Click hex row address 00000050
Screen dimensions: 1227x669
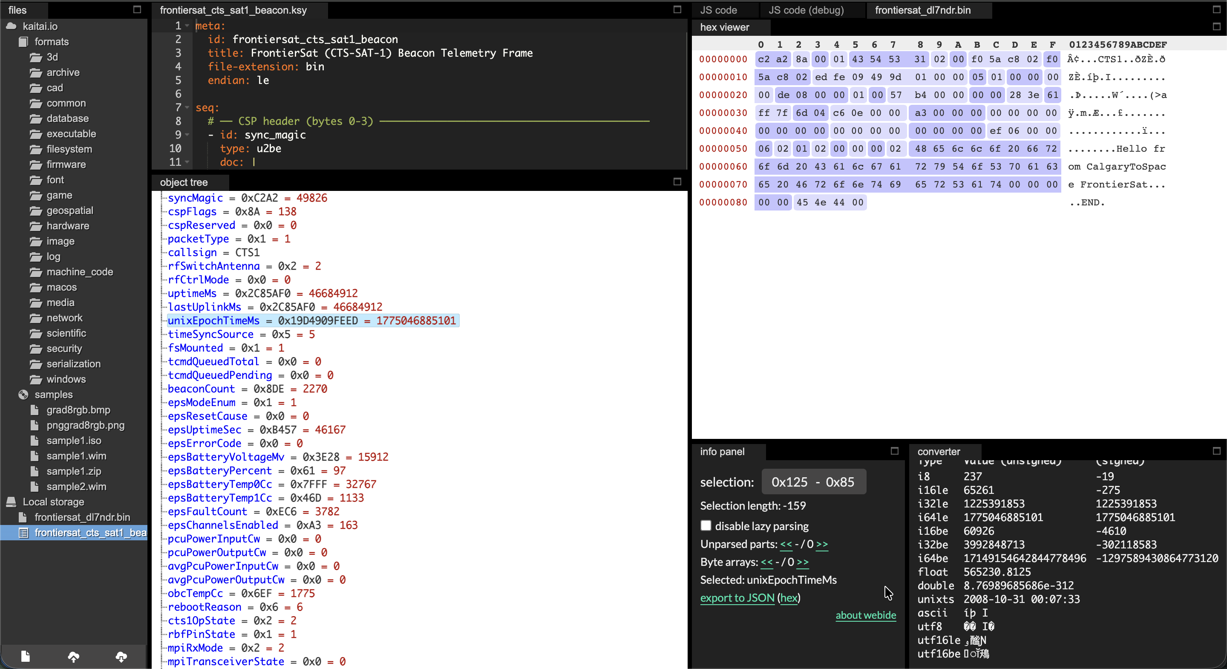click(x=723, y=149)
